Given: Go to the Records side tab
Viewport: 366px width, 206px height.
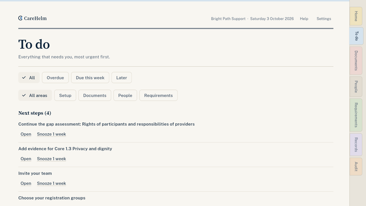Looking at the screenshot, I should click(356, 145).
